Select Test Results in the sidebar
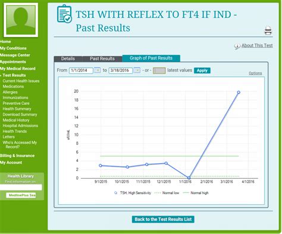The image size is (282, 234). pos(14,75)
